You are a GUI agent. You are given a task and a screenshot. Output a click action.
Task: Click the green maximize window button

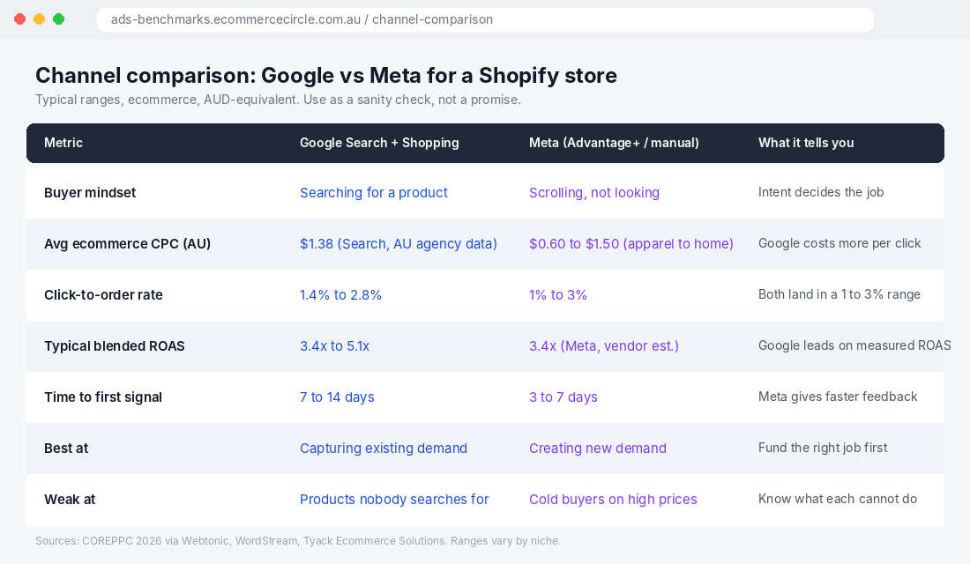(x=59, y=19)
